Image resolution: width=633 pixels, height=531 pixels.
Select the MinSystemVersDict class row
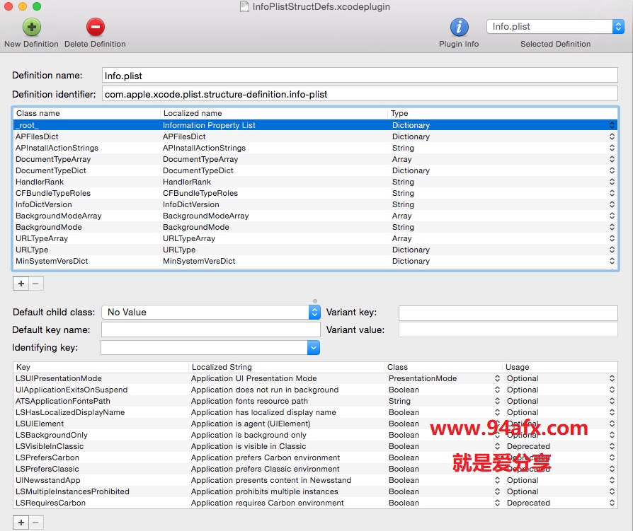(315, 260)
